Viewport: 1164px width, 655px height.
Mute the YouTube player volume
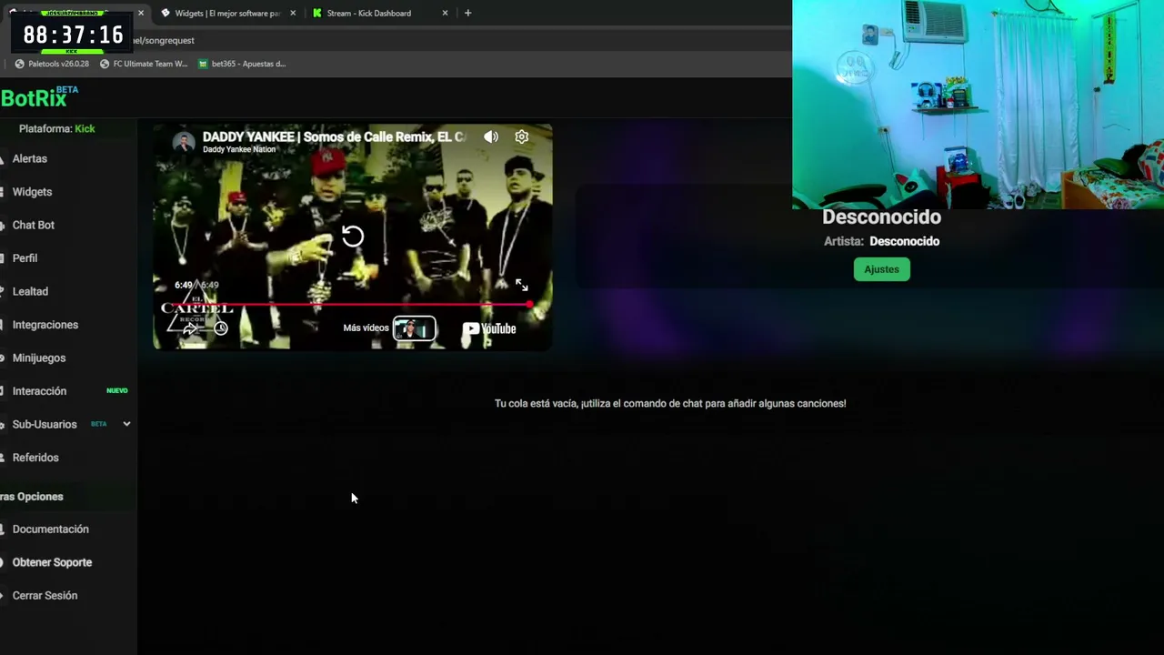[491, 136]
